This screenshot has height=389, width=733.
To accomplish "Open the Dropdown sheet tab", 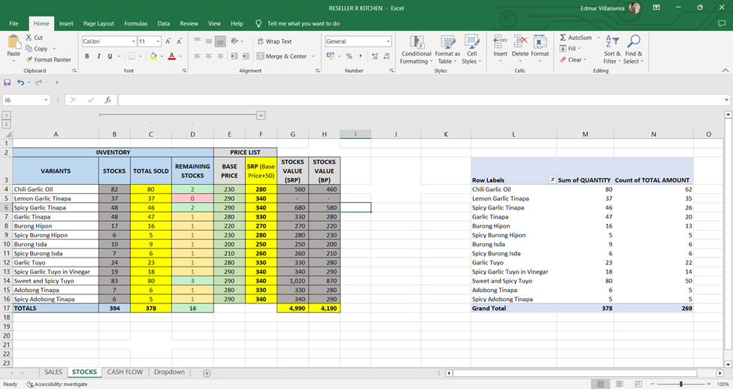I will pos(169,372).
